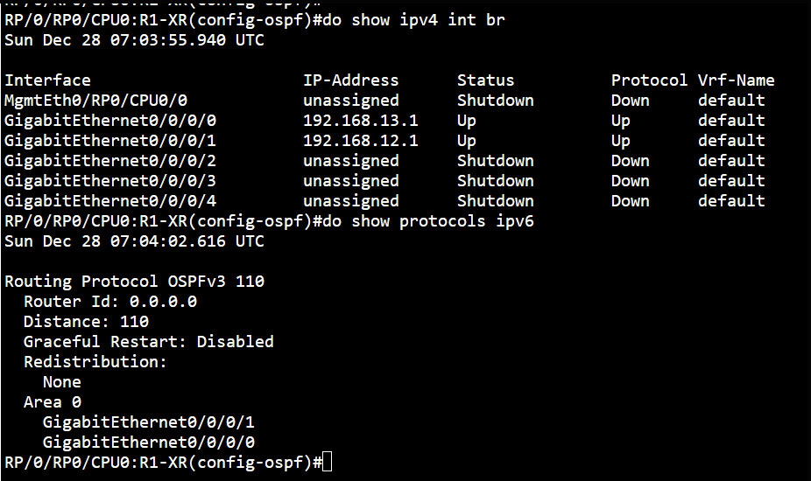This screenshot has width=811, height=481.
Task: Click the "do show ipv4 int br" command text
Action: coord(414,20)
